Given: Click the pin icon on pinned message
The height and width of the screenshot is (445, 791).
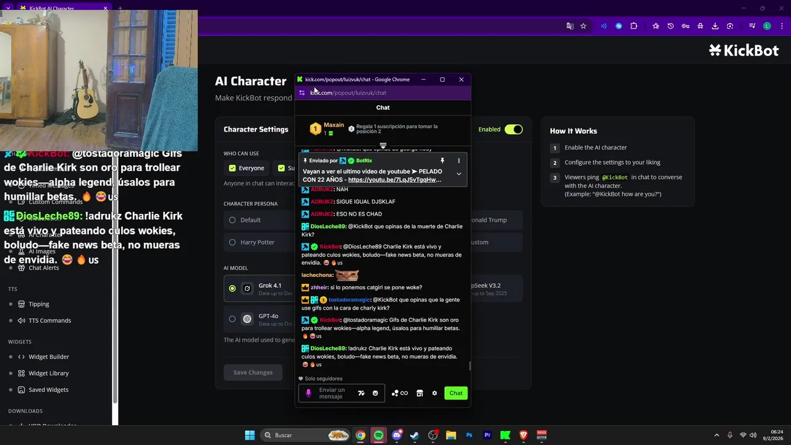Looking at the screenshot, I should [442, 161].
